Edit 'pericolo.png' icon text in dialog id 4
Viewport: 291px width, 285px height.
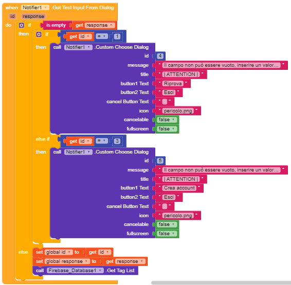178,111
